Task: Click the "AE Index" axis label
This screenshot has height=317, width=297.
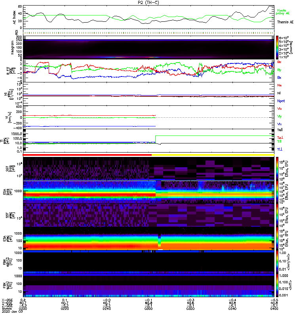Action: tap(14, 17)
